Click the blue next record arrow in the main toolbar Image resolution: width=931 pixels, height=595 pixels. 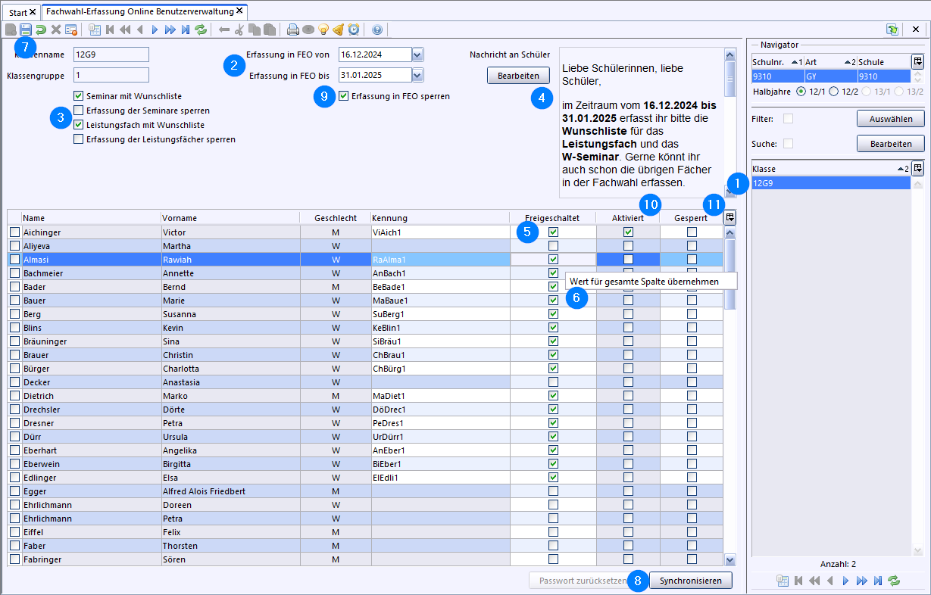(155, 30)
